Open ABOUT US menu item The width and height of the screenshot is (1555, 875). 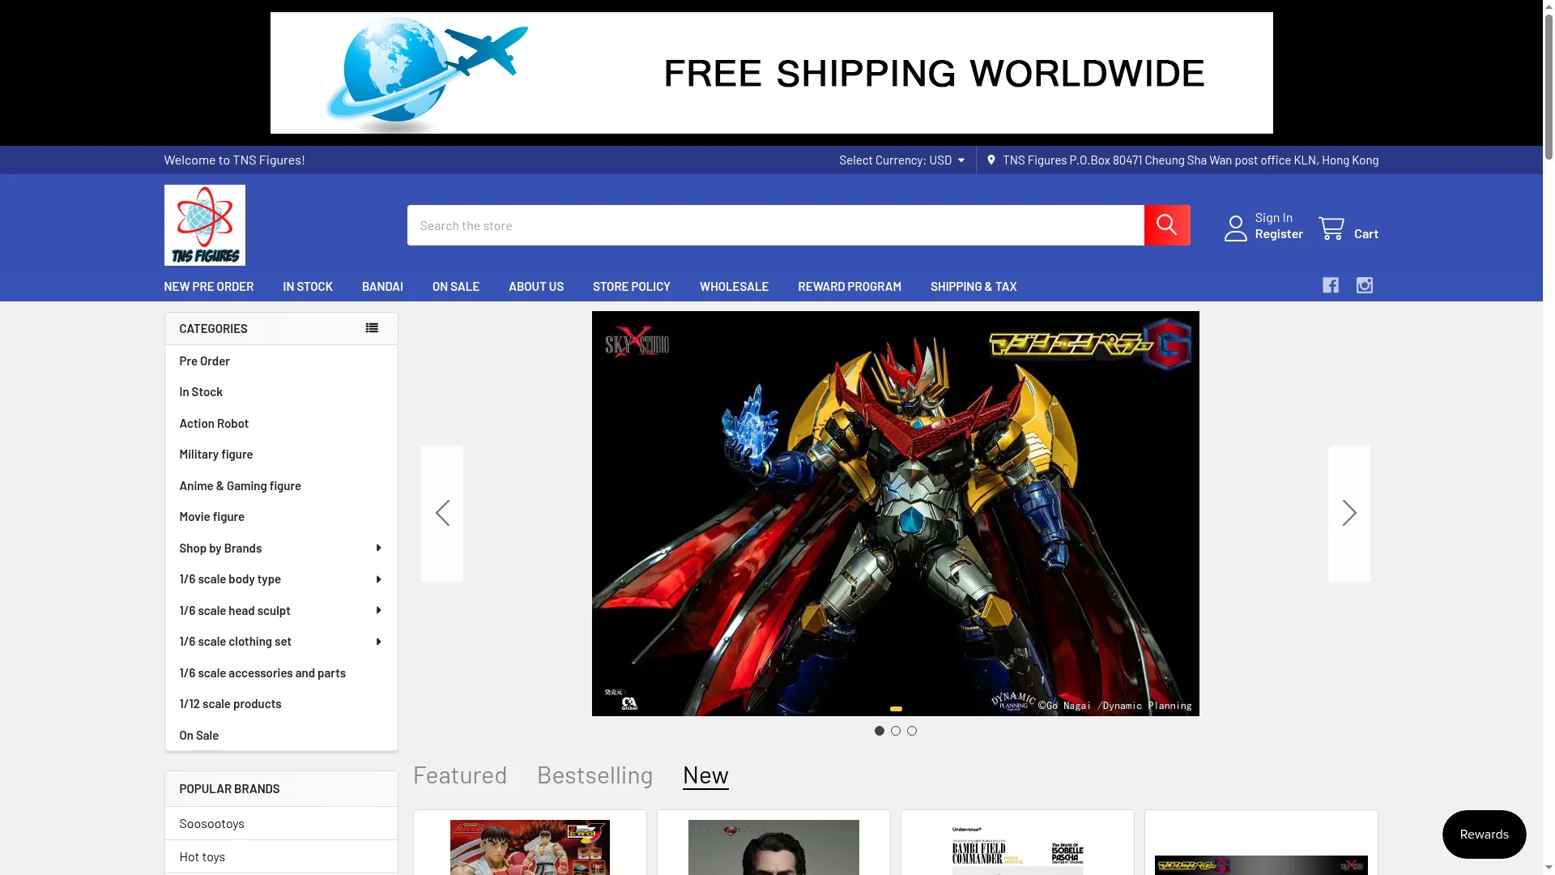(x=536, y=286)
